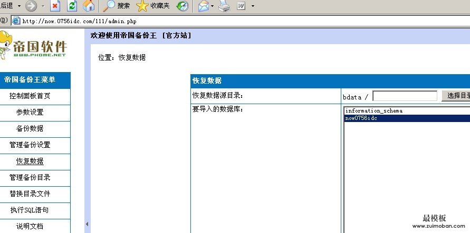Click the Edit with Word icon
Screen dimensions: 470x233
coord(241,6)
